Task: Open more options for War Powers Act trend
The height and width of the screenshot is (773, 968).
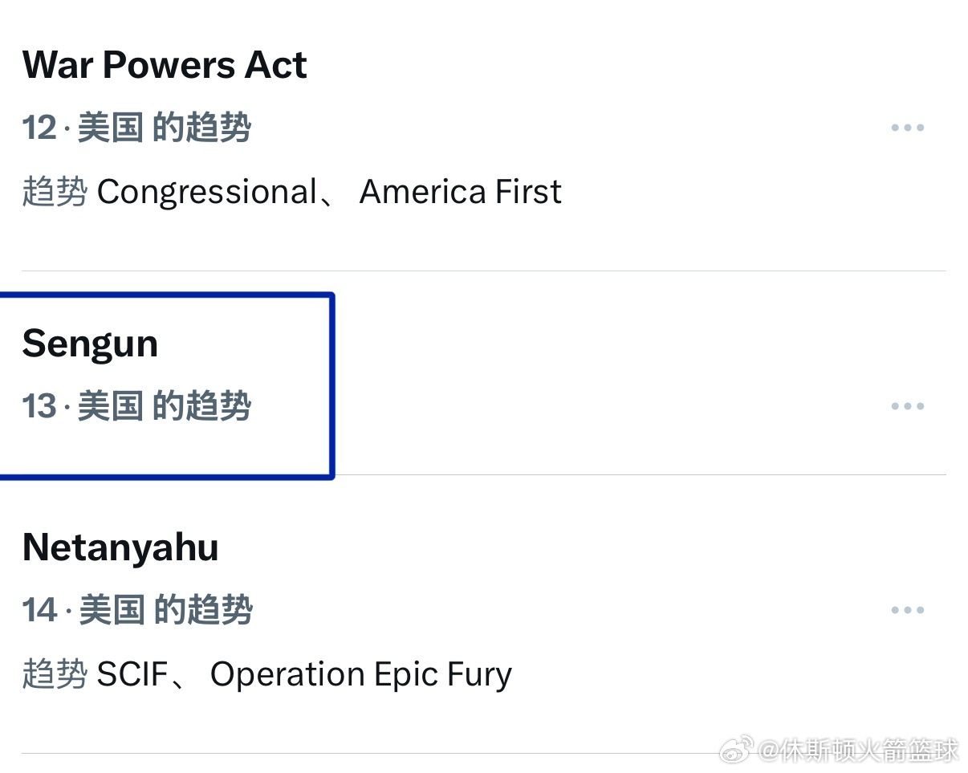Action: [908, 127]
